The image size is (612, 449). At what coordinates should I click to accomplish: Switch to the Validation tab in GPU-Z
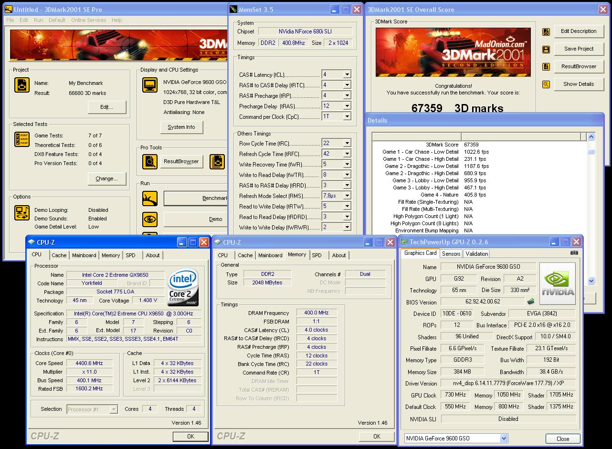point(476,254)
